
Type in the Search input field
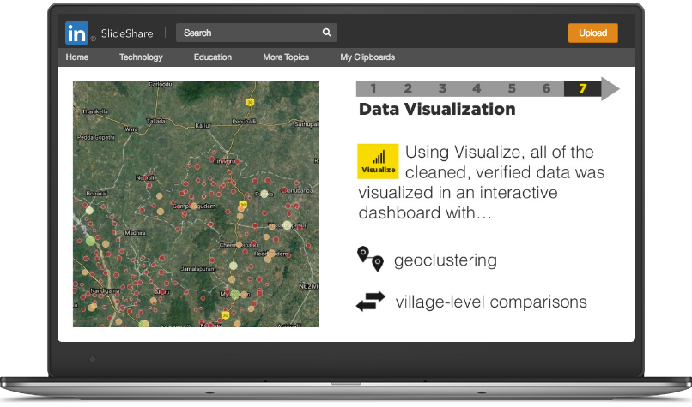coord(249,33)
